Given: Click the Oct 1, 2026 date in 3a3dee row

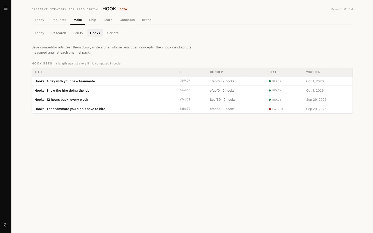Looking at the screenshot, I should point(315,91).
